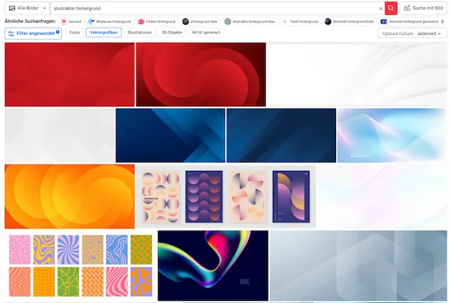450x303 pixels.
Task: Open the 'Filter angewendet' filter panel
Action: pos(33,33)
